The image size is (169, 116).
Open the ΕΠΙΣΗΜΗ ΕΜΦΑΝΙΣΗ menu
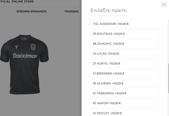coord(31,12)
